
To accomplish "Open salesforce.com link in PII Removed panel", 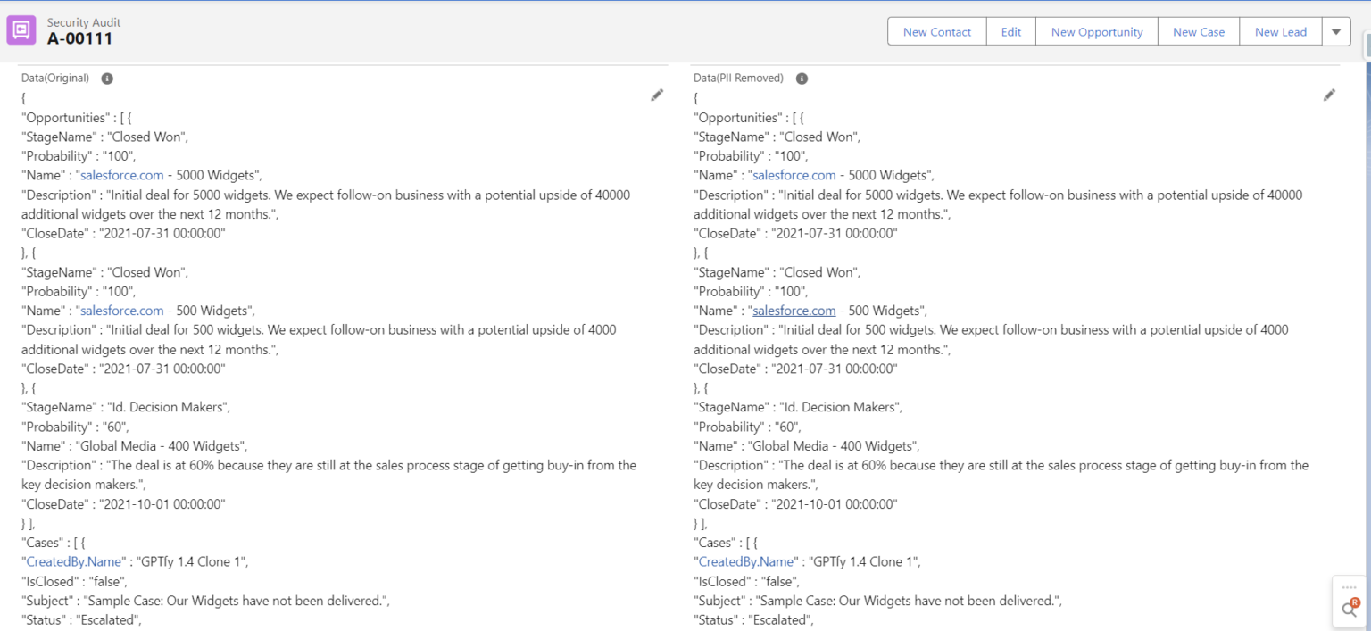I will [794, 175].
